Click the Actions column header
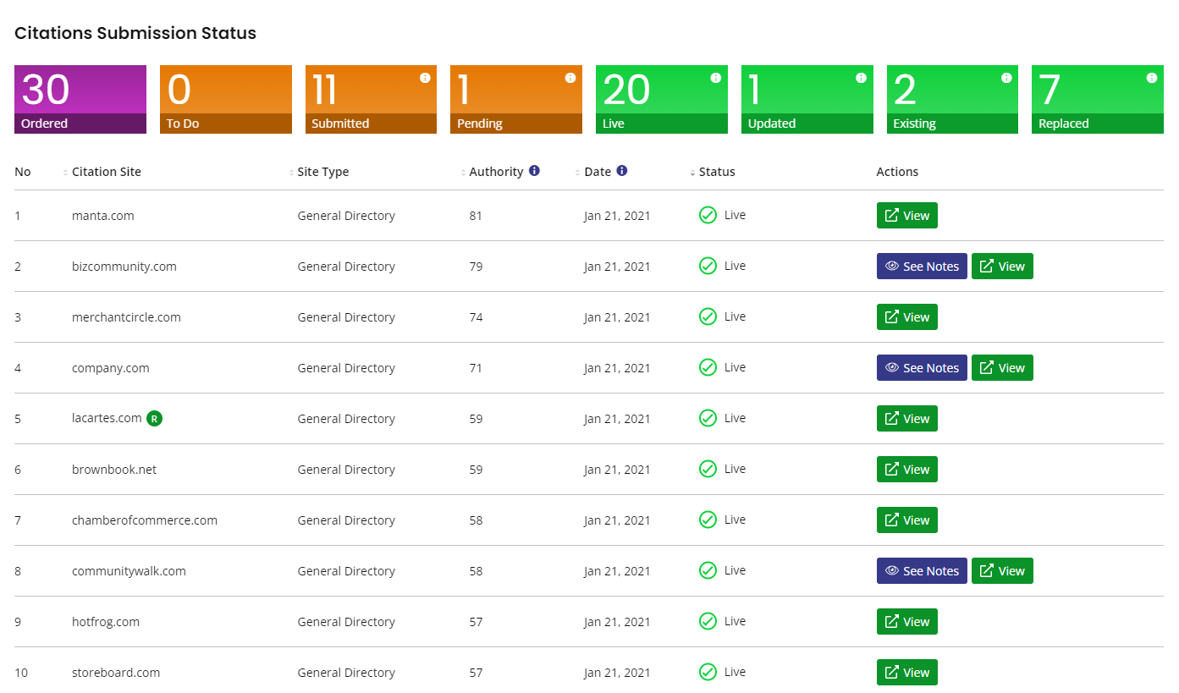This screenshot has width=1179, height=693. click(x=897, y=172)
